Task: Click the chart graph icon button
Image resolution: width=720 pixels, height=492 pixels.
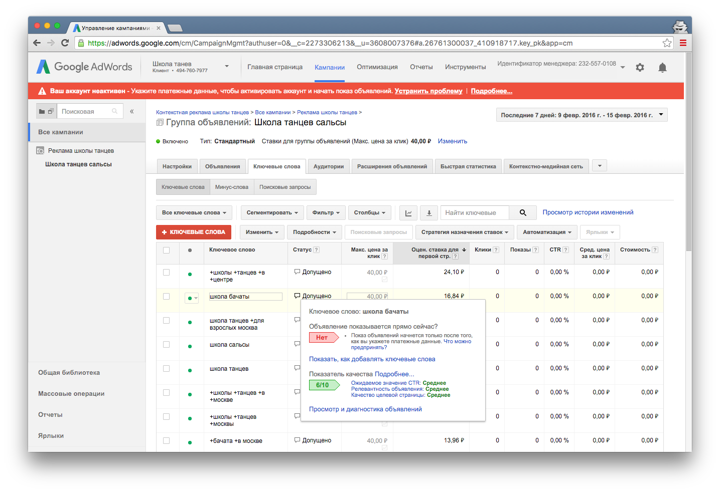Action: click(x=408, y=213)
